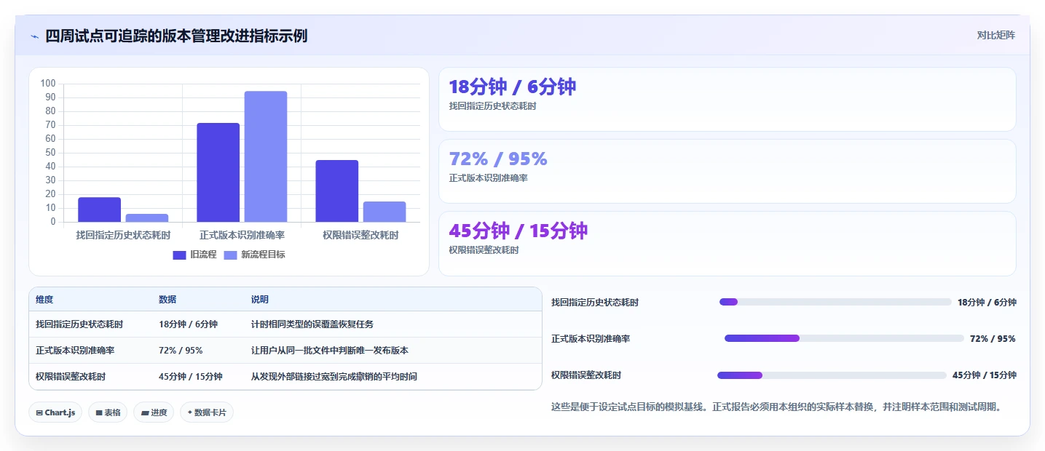
Task: Click the 从发现外部链接过宽到完成撤销的平均时间 description
Action: 334,377
